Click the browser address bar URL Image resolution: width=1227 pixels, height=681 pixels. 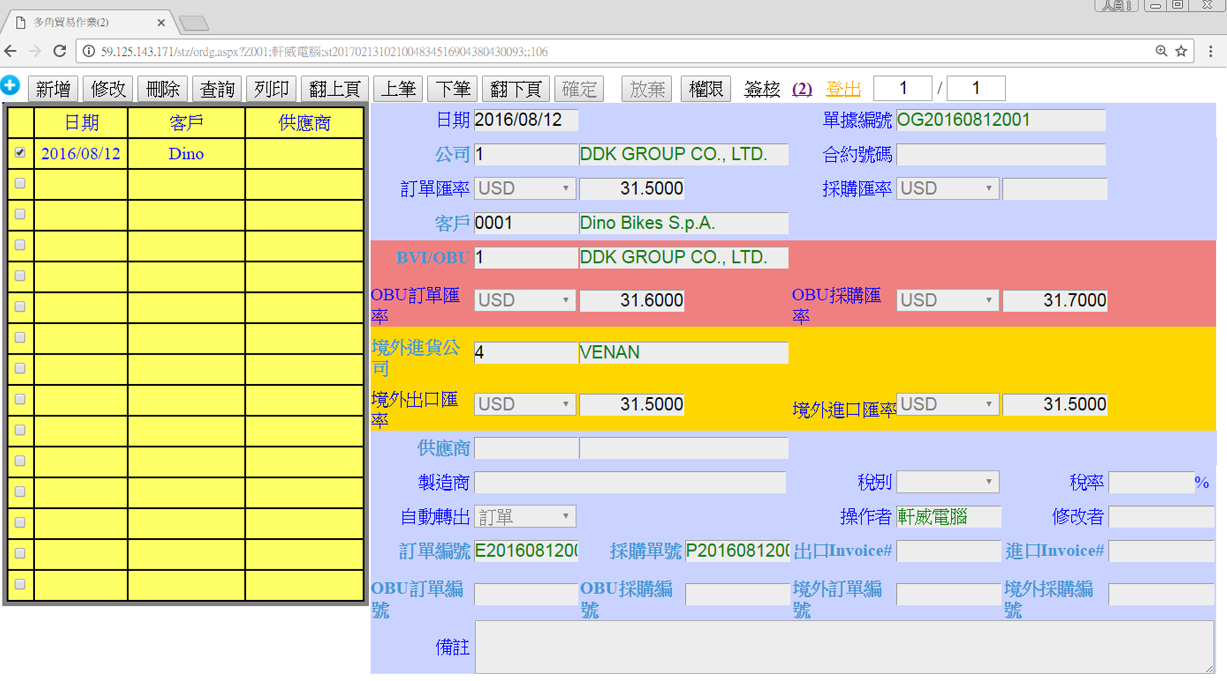324,51
